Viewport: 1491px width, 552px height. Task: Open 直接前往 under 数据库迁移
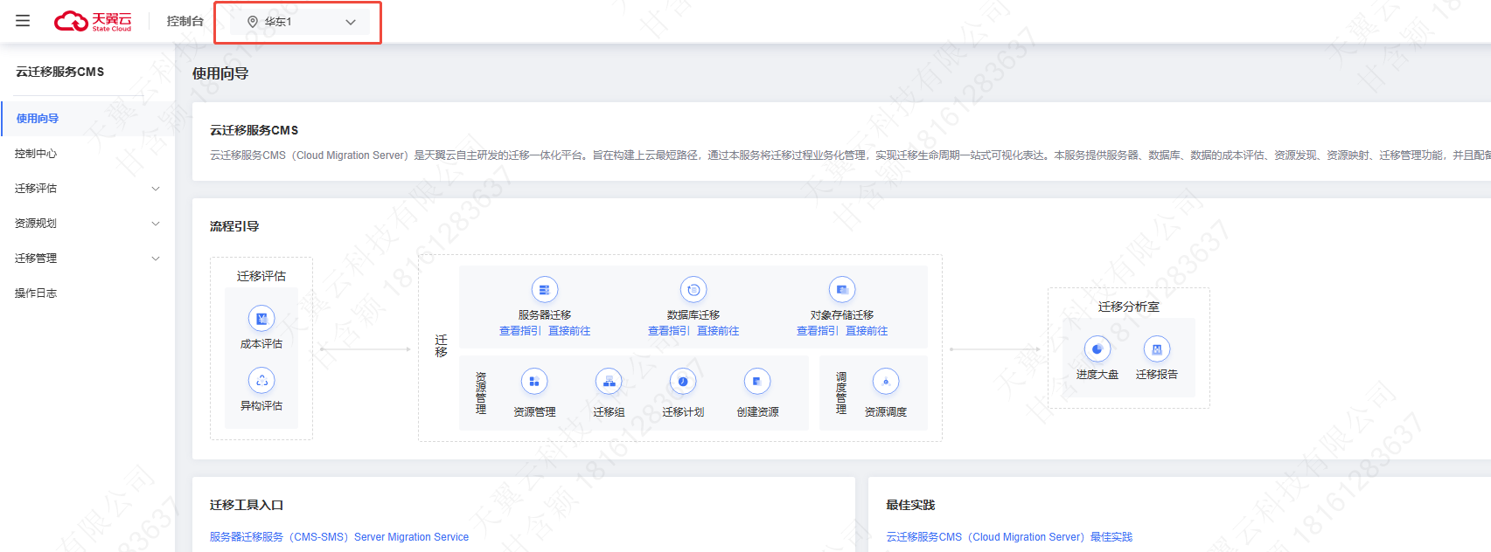tap(718, 331)
